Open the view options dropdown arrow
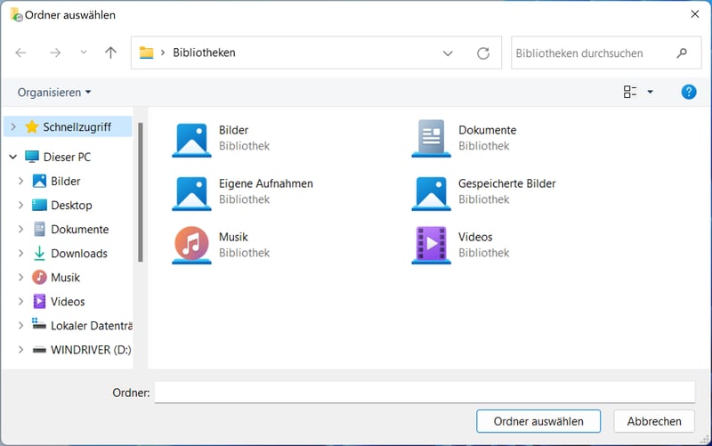 point(650,92)
